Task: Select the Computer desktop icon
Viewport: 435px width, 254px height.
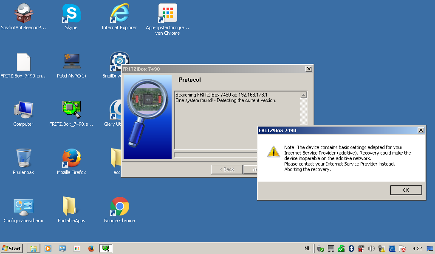Action: click(23, 114)
